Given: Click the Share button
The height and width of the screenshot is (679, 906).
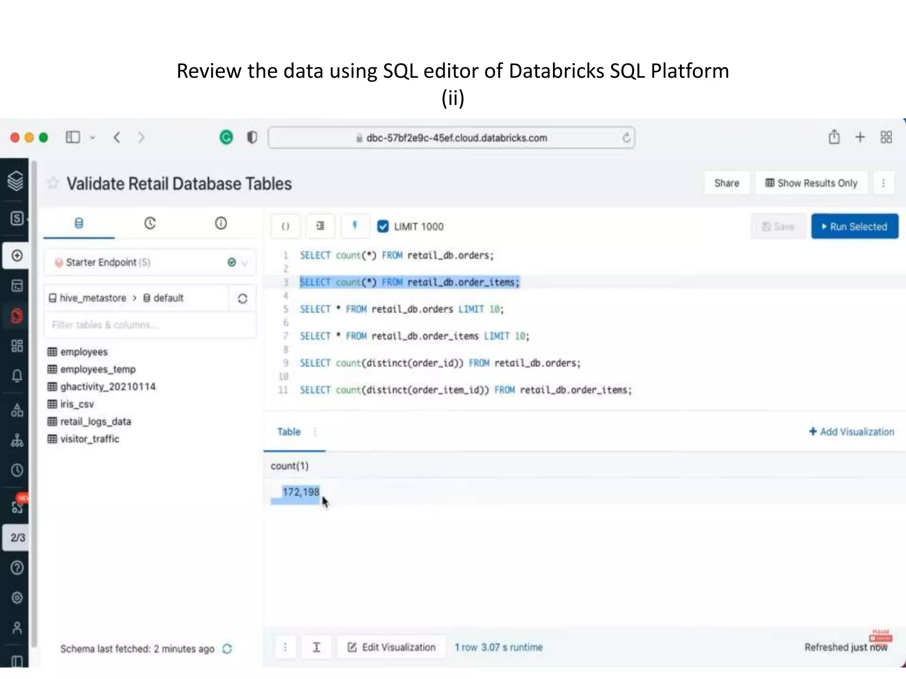Looking at the screenshot, I should pyautogui.click(x=727, y=183).
